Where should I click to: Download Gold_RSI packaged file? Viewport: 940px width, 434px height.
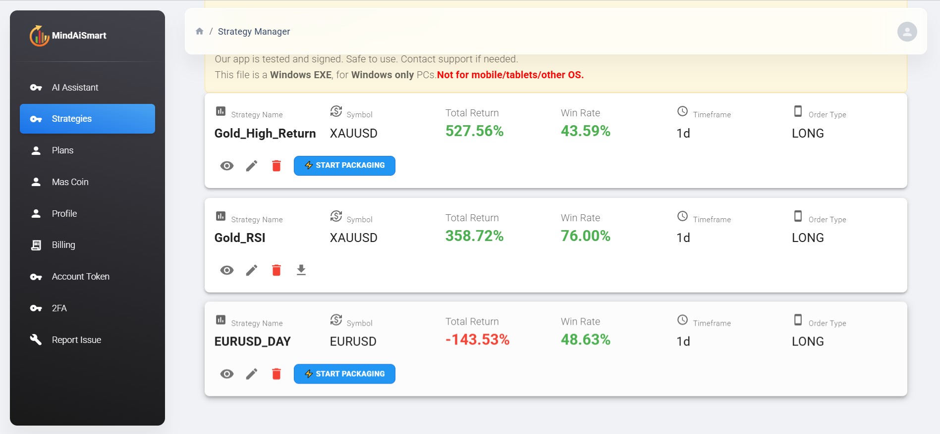pyautogui.click(x=301, y=270)
